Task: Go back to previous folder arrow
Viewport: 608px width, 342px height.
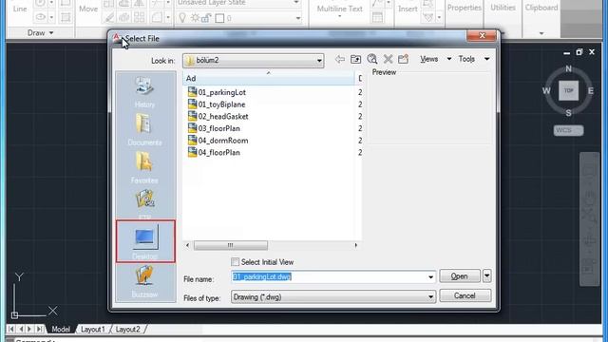Action: pos(340,59)
